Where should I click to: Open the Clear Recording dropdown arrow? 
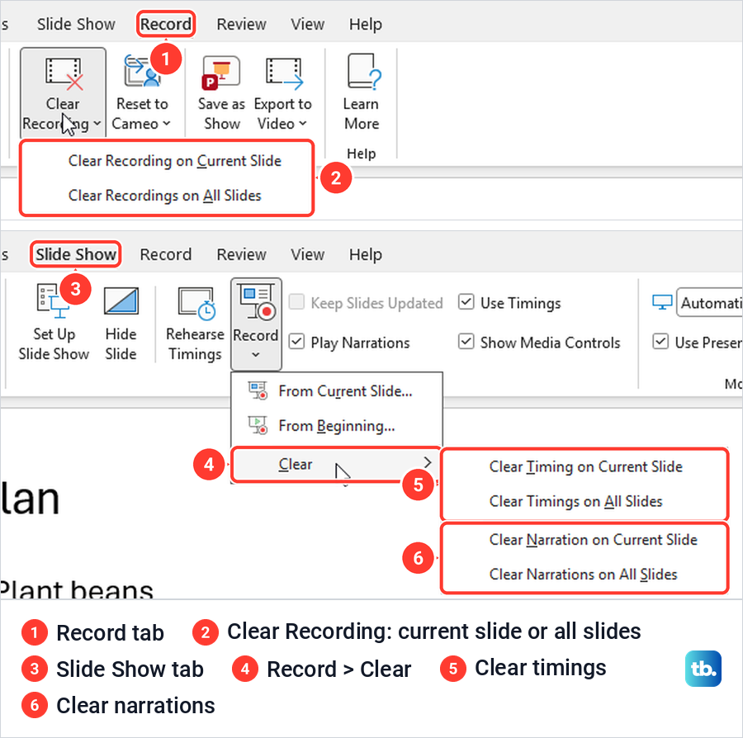tap(97, 124)
